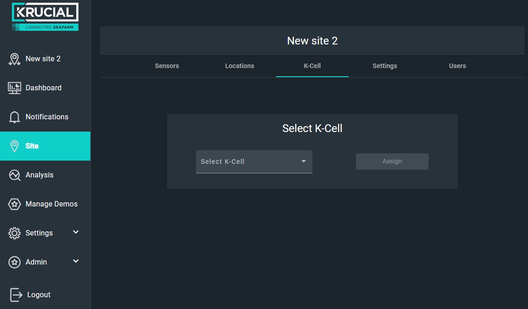The image size is (528, 309).
Task: Open the Users tab
Action: point(457,66)
